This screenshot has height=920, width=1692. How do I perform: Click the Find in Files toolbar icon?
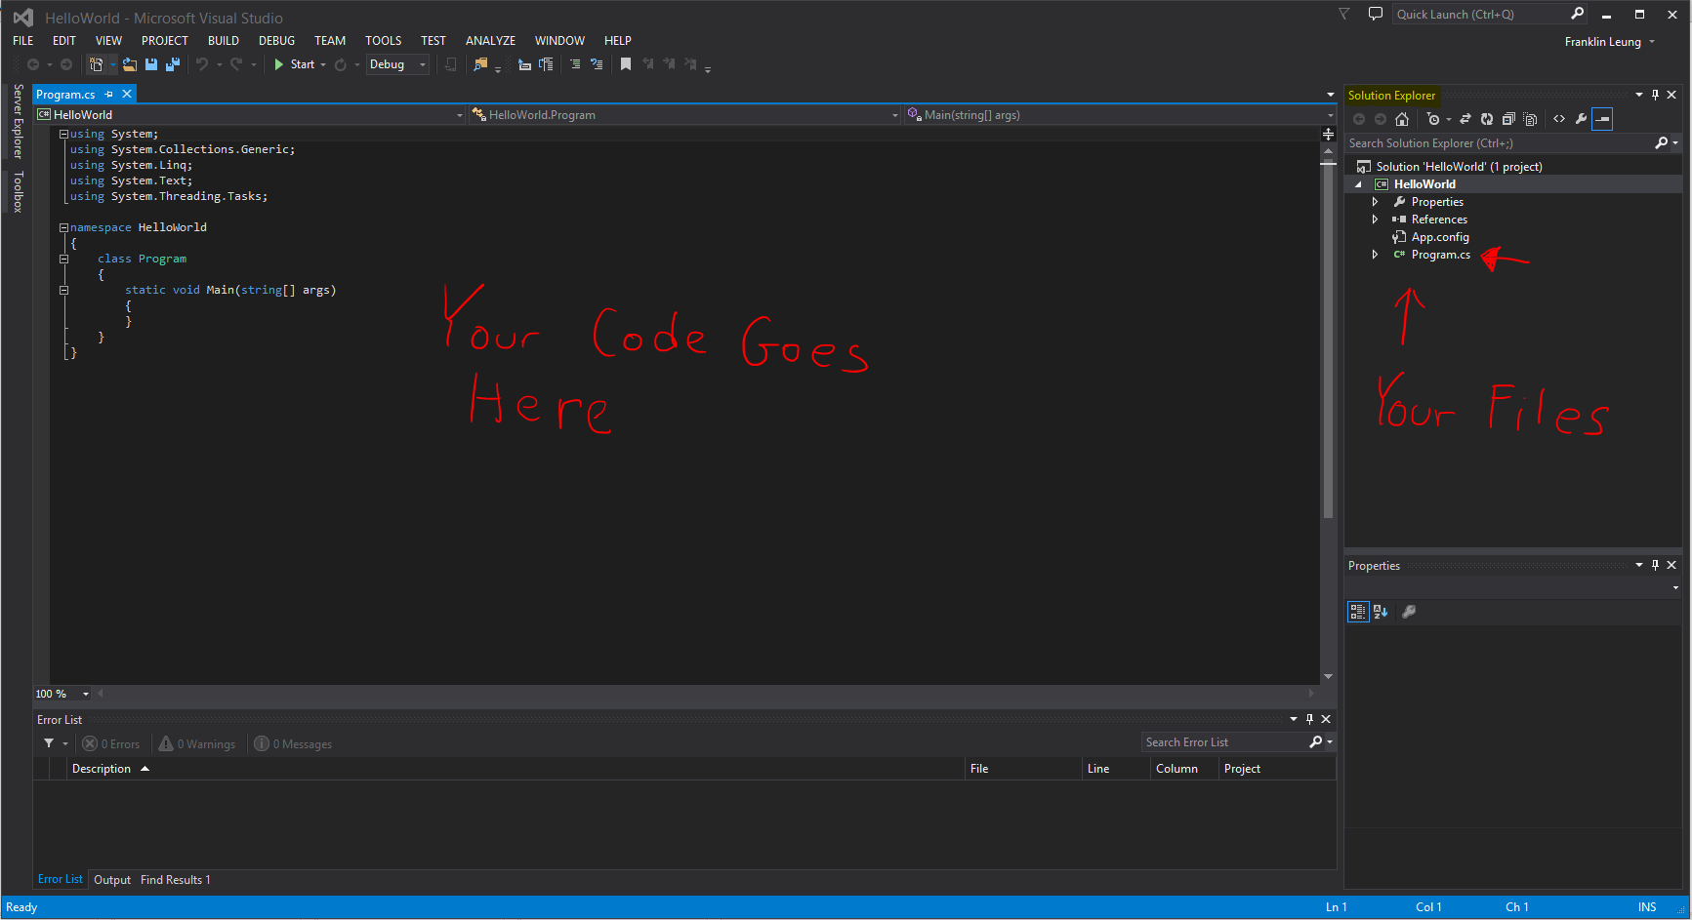(479, 64)
